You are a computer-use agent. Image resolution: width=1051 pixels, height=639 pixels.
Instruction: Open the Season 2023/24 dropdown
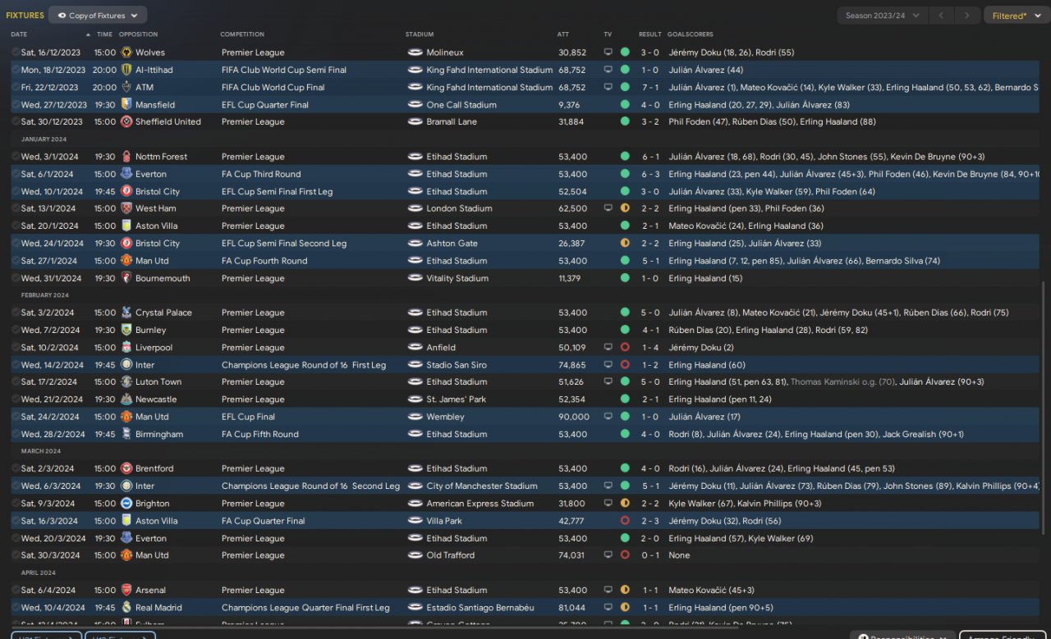[883, 15]
